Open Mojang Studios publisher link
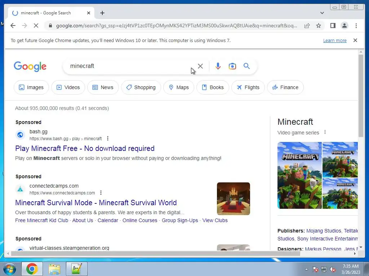The height and width of the screenshot is (276, 369). pyautogui.click(x=324, y=231)
